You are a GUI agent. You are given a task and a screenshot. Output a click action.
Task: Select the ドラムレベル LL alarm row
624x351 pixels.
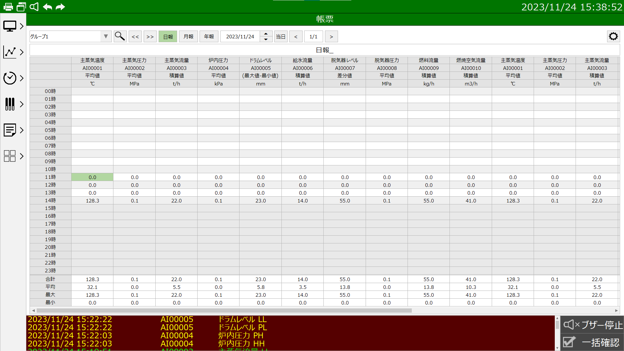290,319
